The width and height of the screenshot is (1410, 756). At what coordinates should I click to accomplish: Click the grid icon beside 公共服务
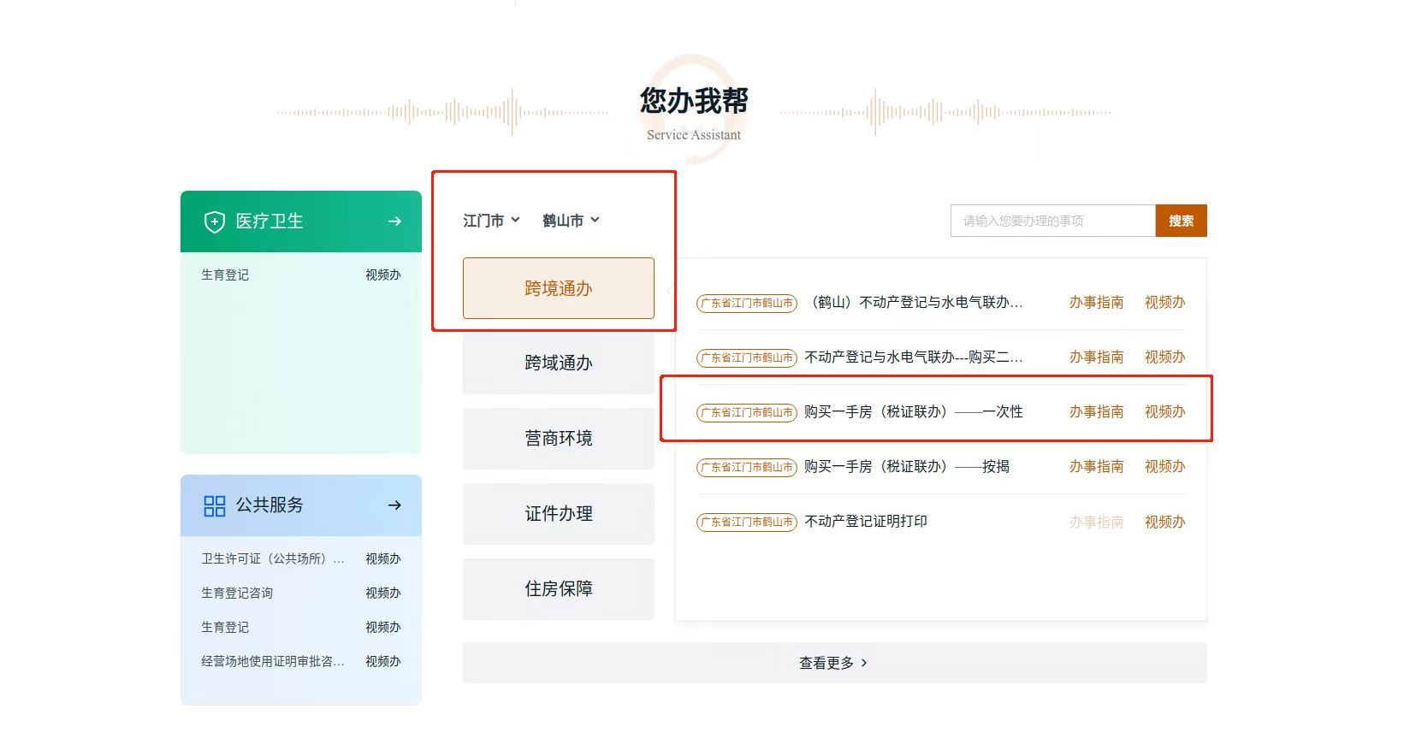(214, 505)
